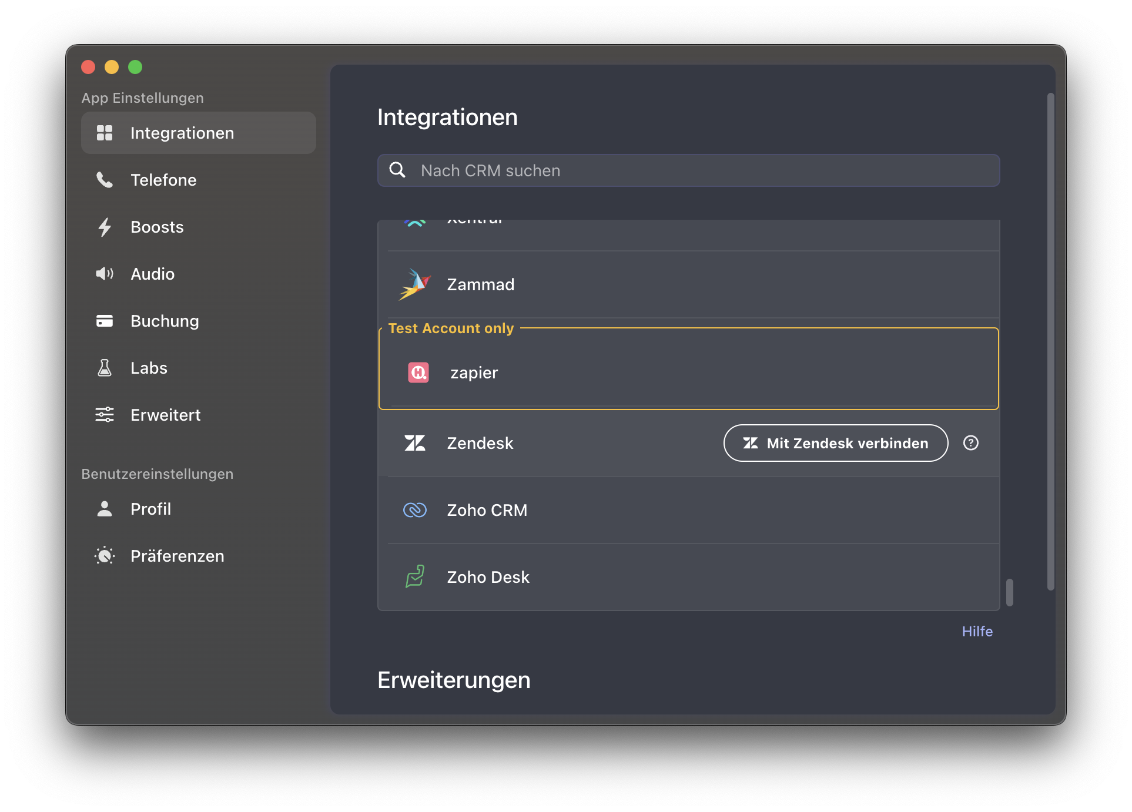This screenshot has width=1132, height=812.
Task: Click the pink zapier integration icon
Action: pyautogui.click(x=418, y=373)
